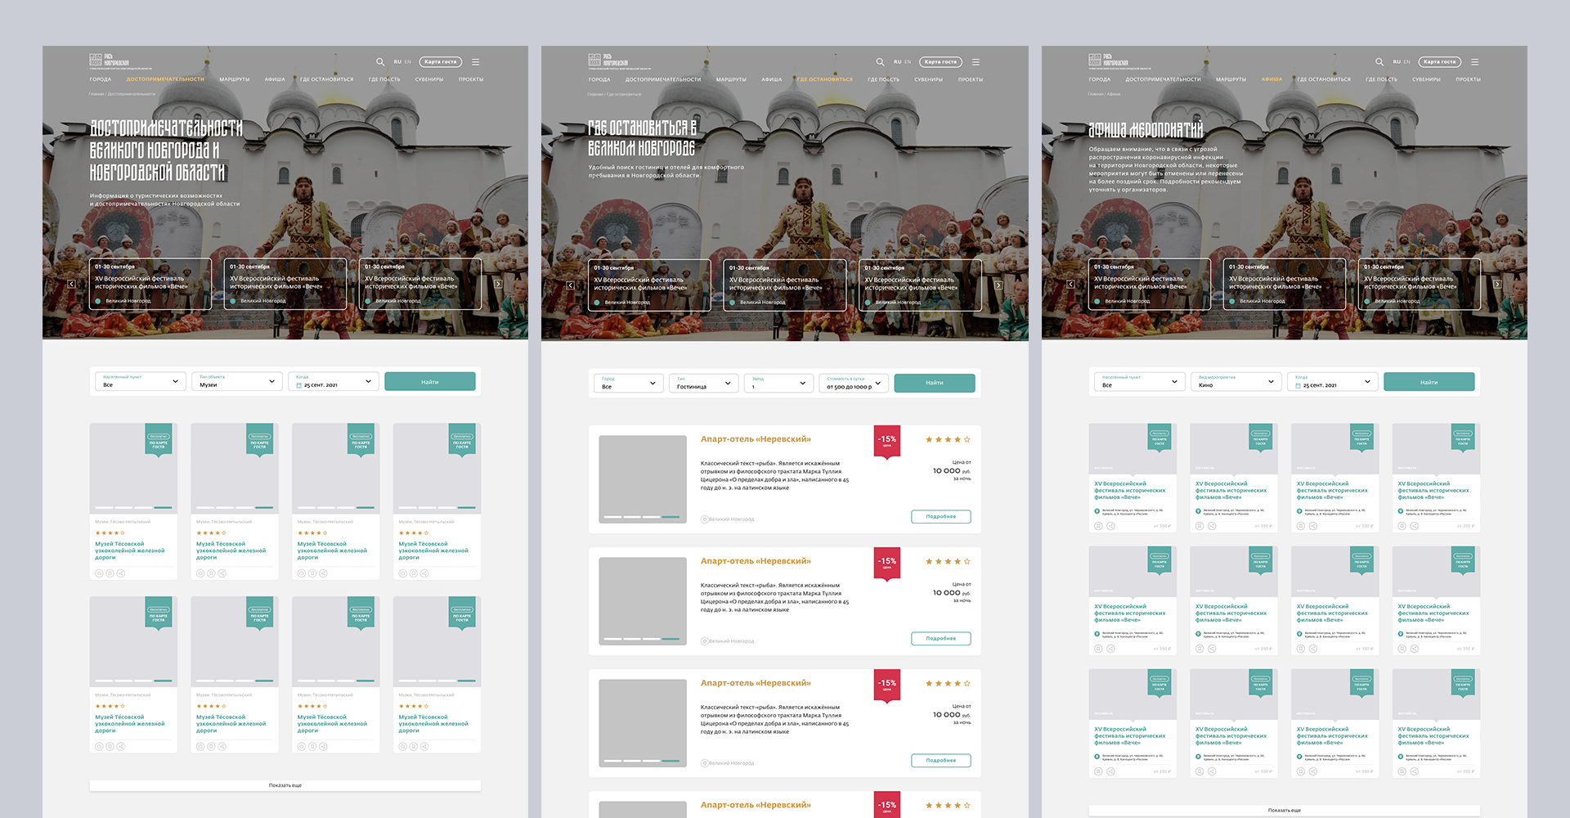Expand Тип dropdown showing Гостиница
This screenshot has height=818, width=1570.
704,383
